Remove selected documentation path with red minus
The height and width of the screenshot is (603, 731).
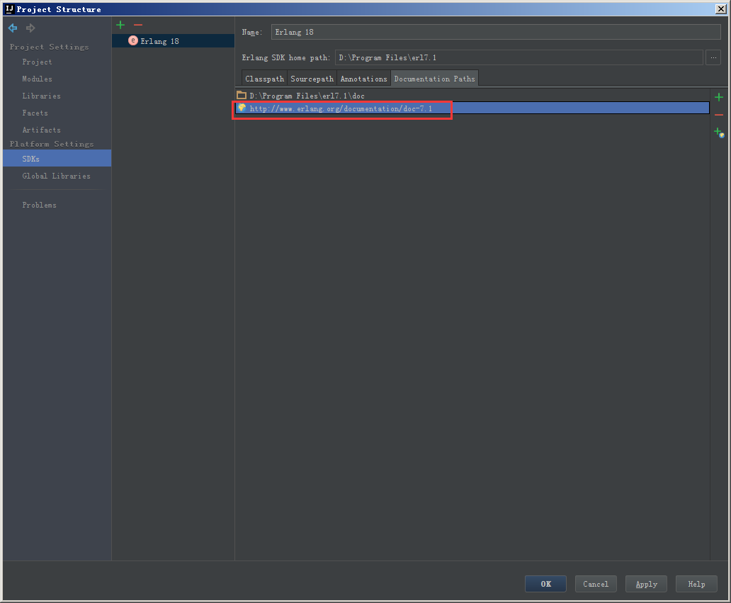[x=718, y=115]
